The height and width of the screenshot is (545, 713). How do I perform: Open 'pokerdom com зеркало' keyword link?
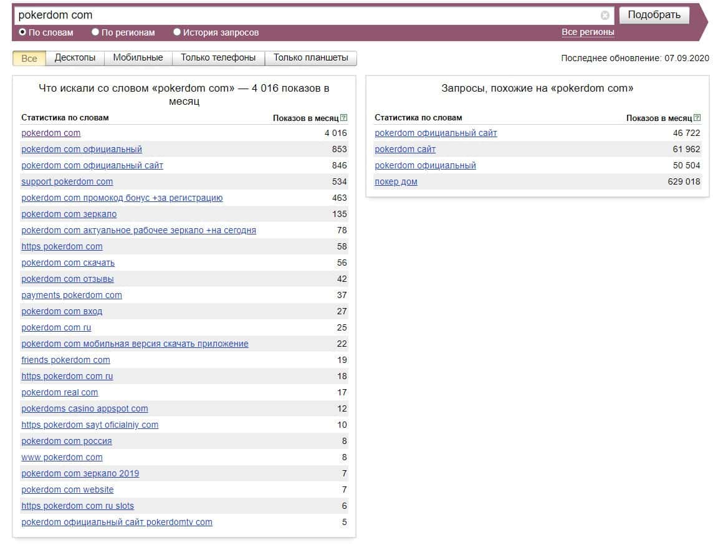(x=69, y=214)
